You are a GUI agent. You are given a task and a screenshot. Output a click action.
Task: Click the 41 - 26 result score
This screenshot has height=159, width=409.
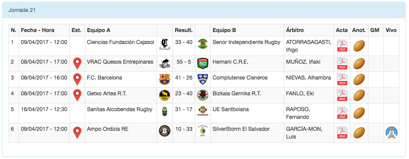pos(184,78)
